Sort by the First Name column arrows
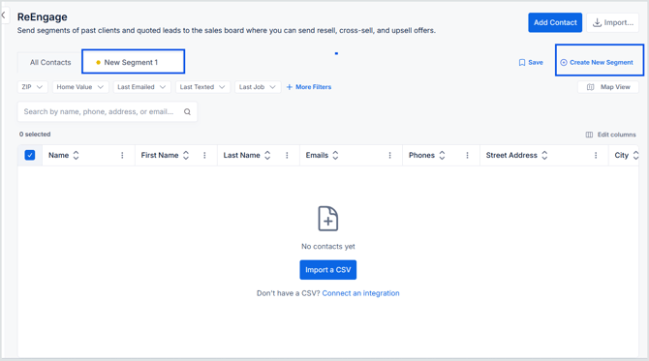Screen dimensions: 649x361 coord(186,155)
